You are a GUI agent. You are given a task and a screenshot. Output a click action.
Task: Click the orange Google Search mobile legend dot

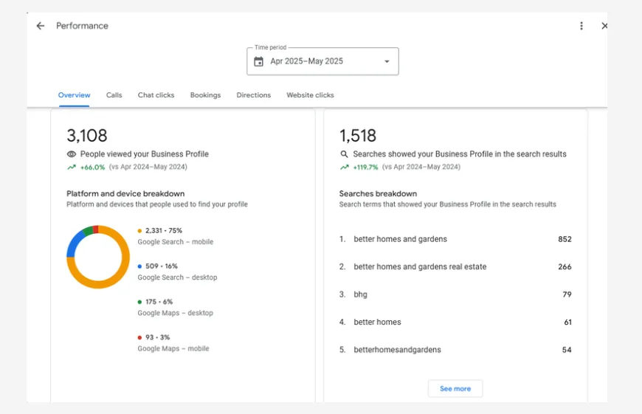[139, 231]
